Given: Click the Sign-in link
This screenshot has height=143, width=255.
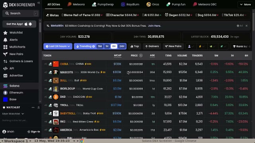Looking at the screenshot, I should (x=33, y=131).
